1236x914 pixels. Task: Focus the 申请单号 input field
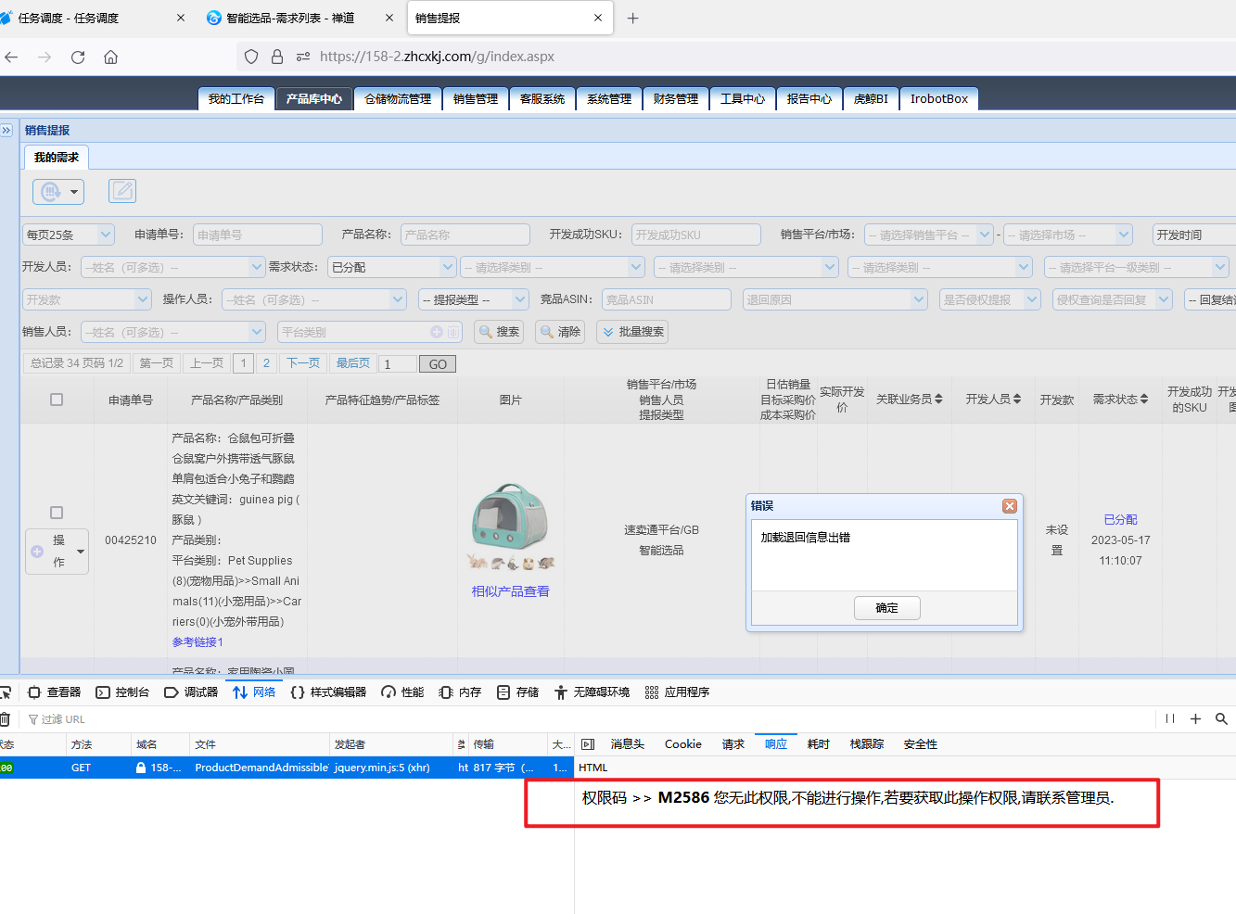(258, 235)
